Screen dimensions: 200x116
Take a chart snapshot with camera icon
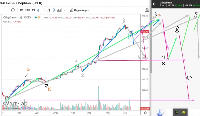tap(147, 10)
